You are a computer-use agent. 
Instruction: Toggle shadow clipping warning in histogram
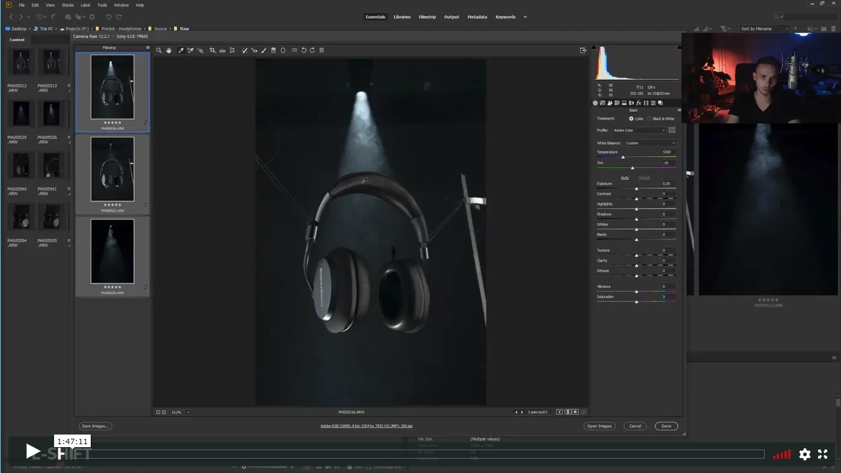coord(594,47)
